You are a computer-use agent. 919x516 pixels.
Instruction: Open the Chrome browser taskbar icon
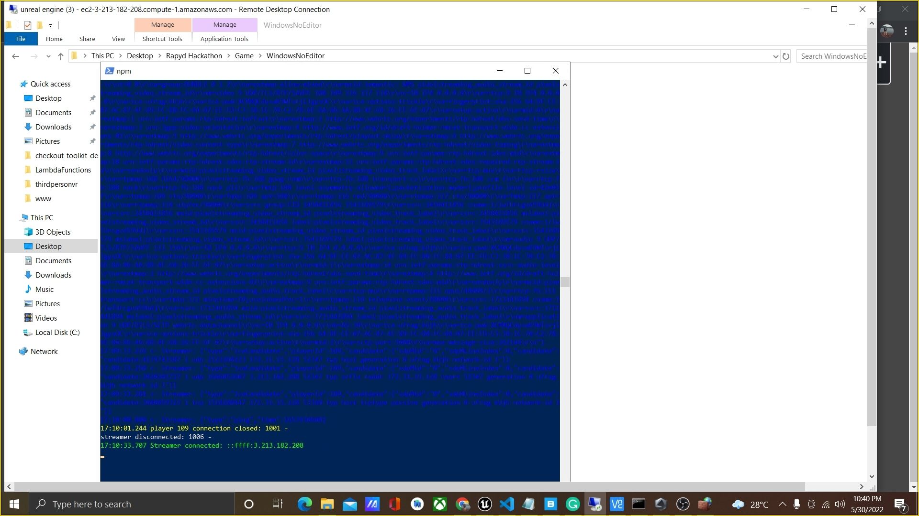[x=462, y=504]
